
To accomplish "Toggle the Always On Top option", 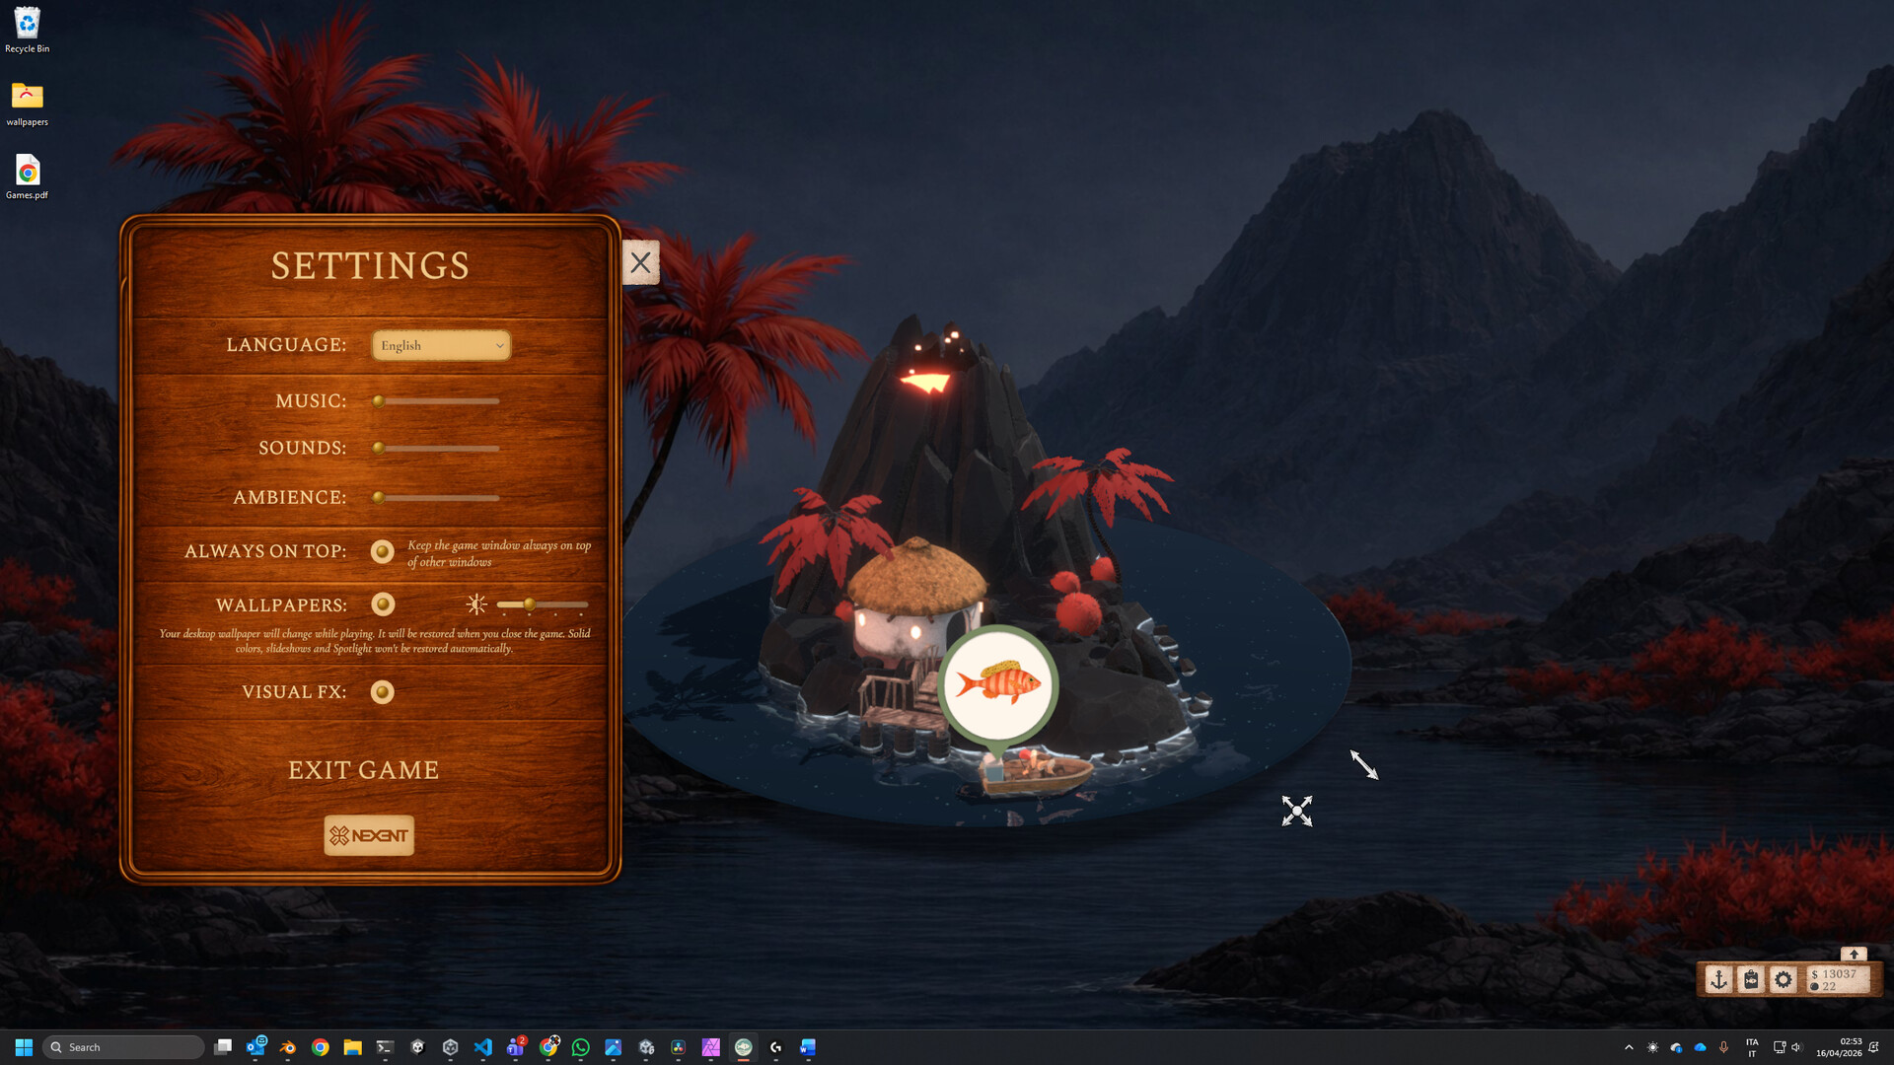I will tap(383, 551).
